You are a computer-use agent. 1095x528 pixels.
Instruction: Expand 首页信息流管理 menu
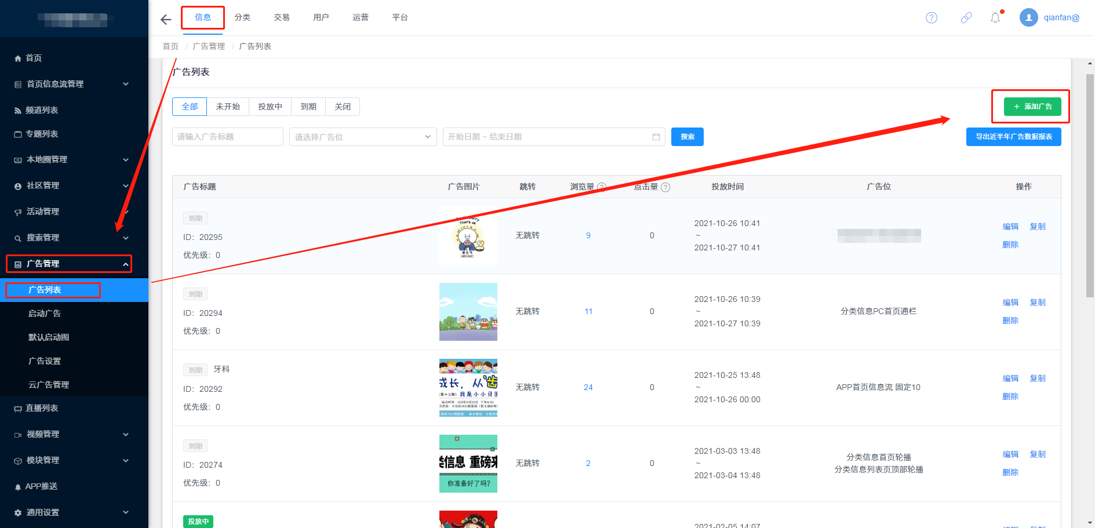tap(74, 84)
